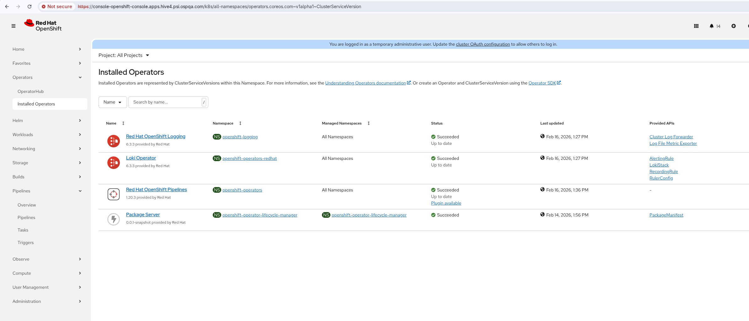Viewport: 749px width, 321px height.
Task: Click the Not secure warning badge
Action: (x=57, y=7)
